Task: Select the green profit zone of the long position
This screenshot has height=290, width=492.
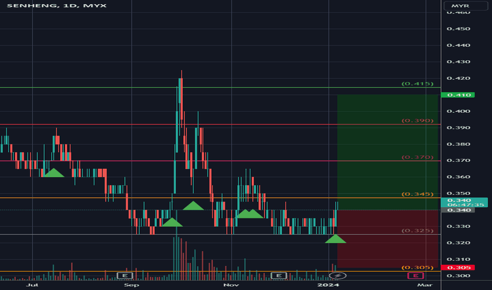Action: tap(387, 152)
